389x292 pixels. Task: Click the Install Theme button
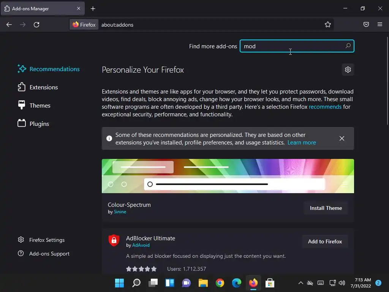point(326,208)
